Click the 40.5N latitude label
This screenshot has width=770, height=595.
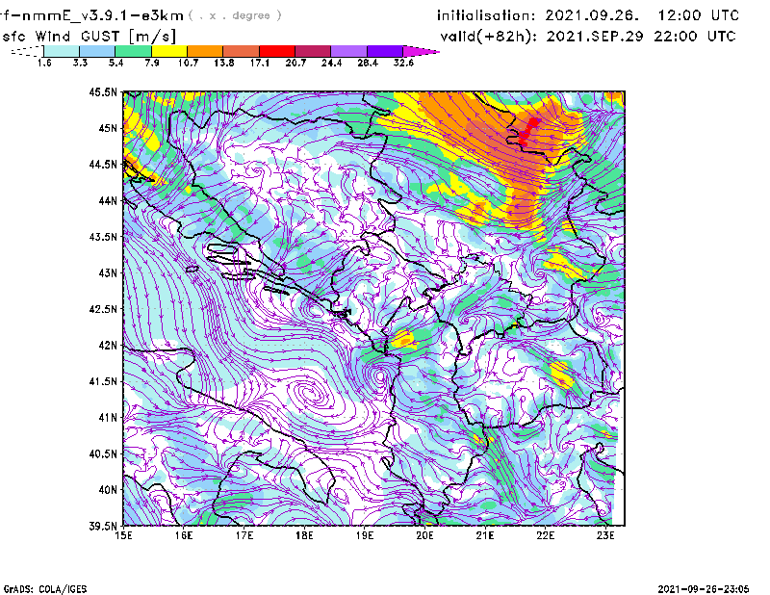103,454
